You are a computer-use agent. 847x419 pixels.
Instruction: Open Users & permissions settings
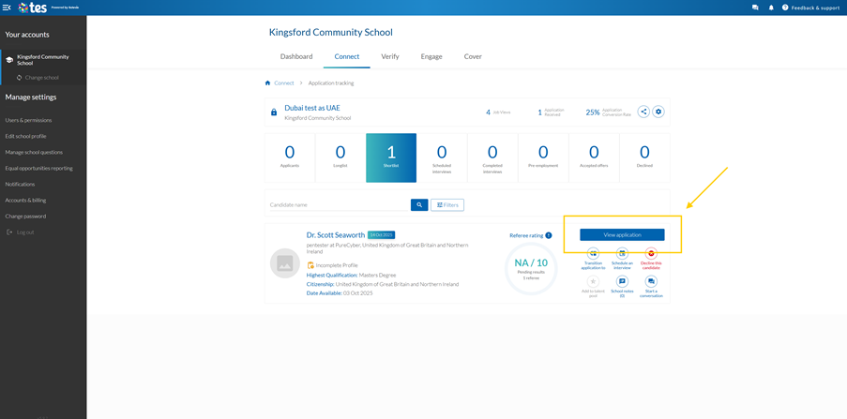pos(29,120)
